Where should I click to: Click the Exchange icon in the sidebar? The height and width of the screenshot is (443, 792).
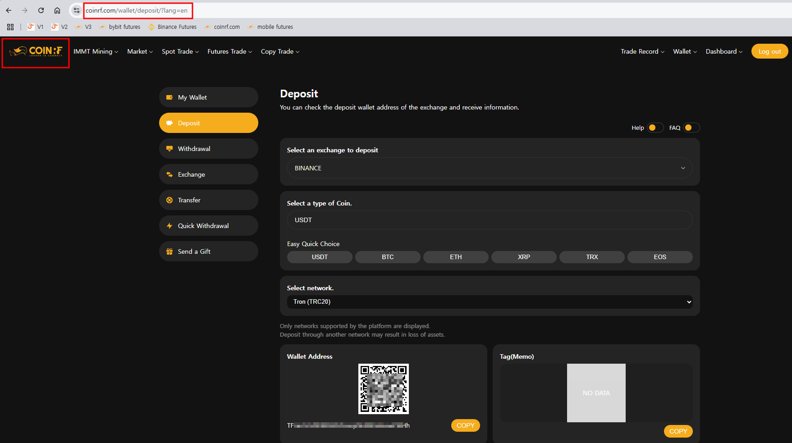coord(170,174)
